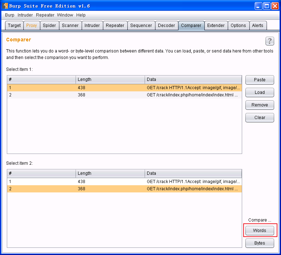Viewport: 281px width, 255px height.
Task: Open the Comparer help question-mark icon
Action: click(x=269, y=41)
